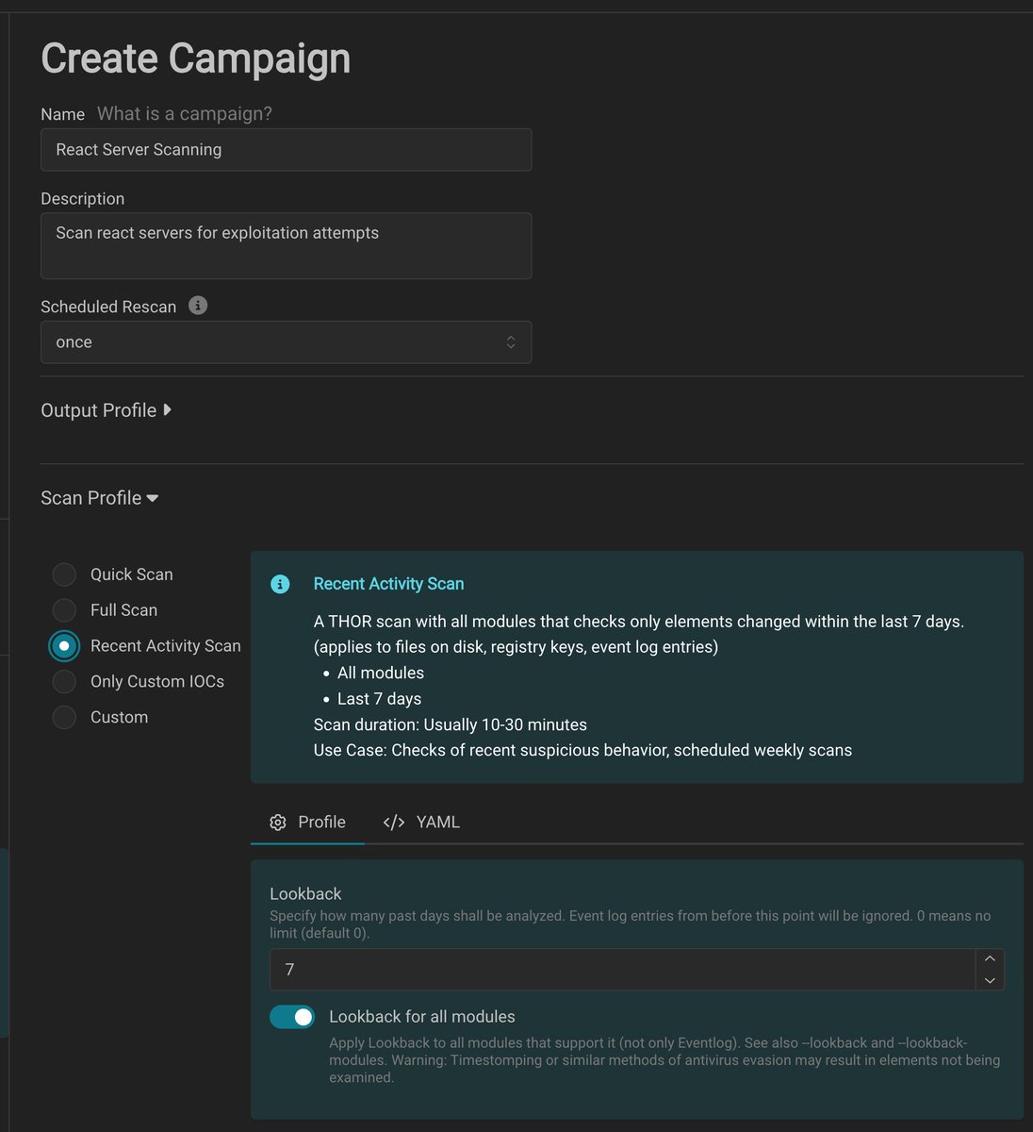The height and width of the screenshot is (1132, 1033).
Task: Click the Lookback days number field
Action: (622, 970)
